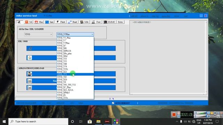223x125 pixels.
Task: Open the Windows Start menu
Action: click(4, 122)
